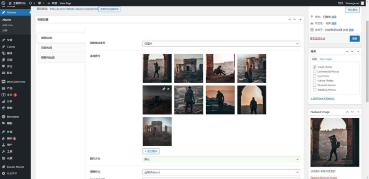Click the WordPress logo in admin bar

point(3,3)
